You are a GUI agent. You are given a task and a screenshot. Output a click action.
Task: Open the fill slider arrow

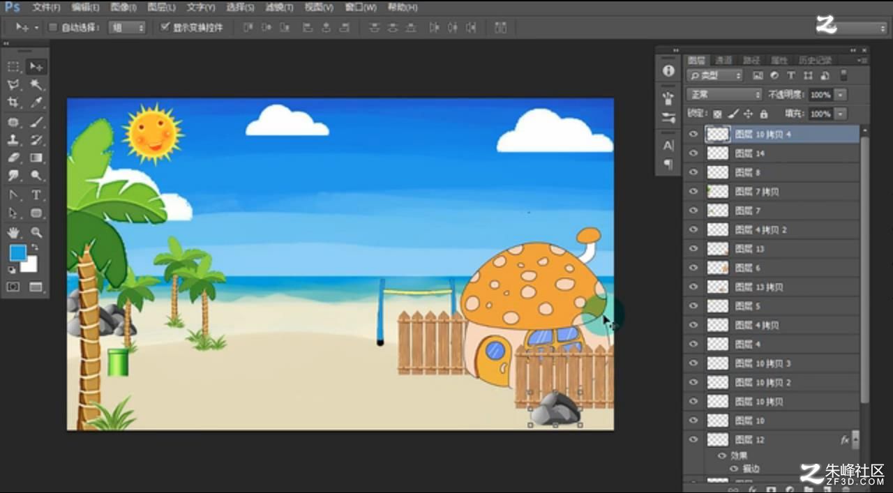(x=841, y=113)
